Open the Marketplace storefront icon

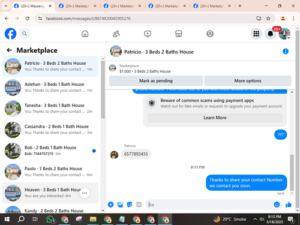[x=179, y=34]
